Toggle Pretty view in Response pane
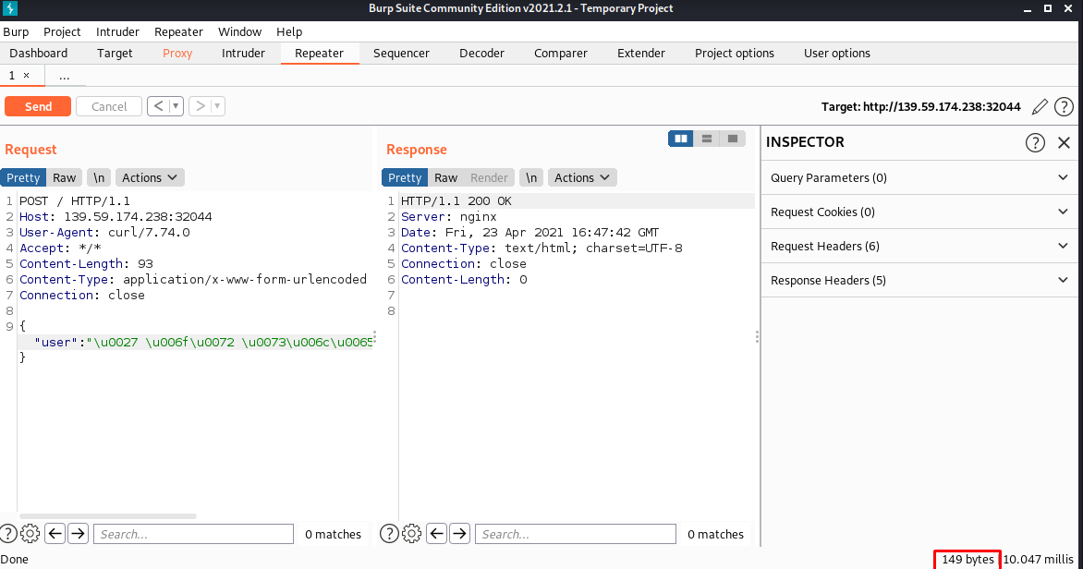1083x569 pixels. click(x=405, y=177)
